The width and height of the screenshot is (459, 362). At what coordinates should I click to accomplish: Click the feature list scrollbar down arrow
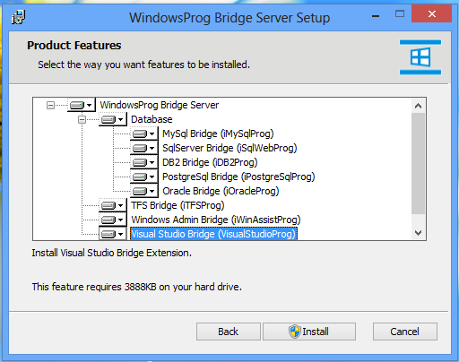click(418, 233)
